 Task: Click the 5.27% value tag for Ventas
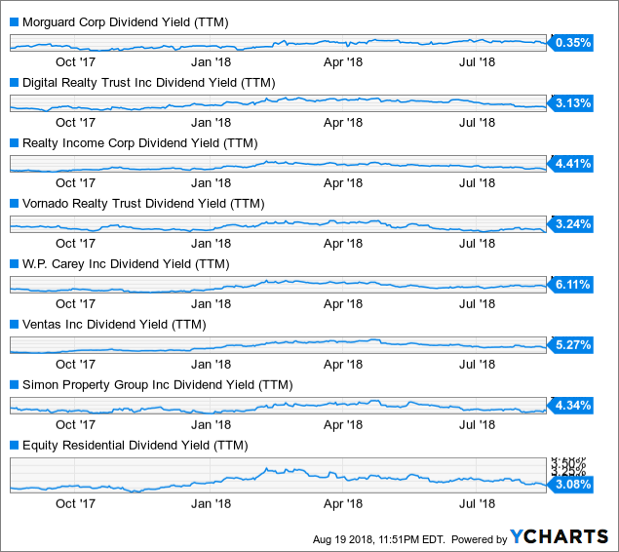point(570,344)
